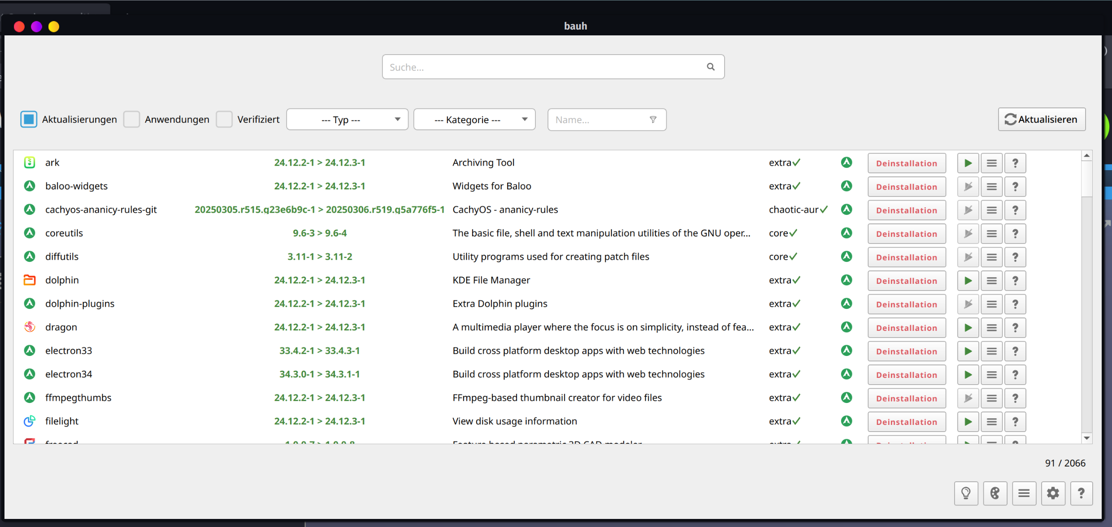Launch electron33 via play icon

click(x=968, y=351)
